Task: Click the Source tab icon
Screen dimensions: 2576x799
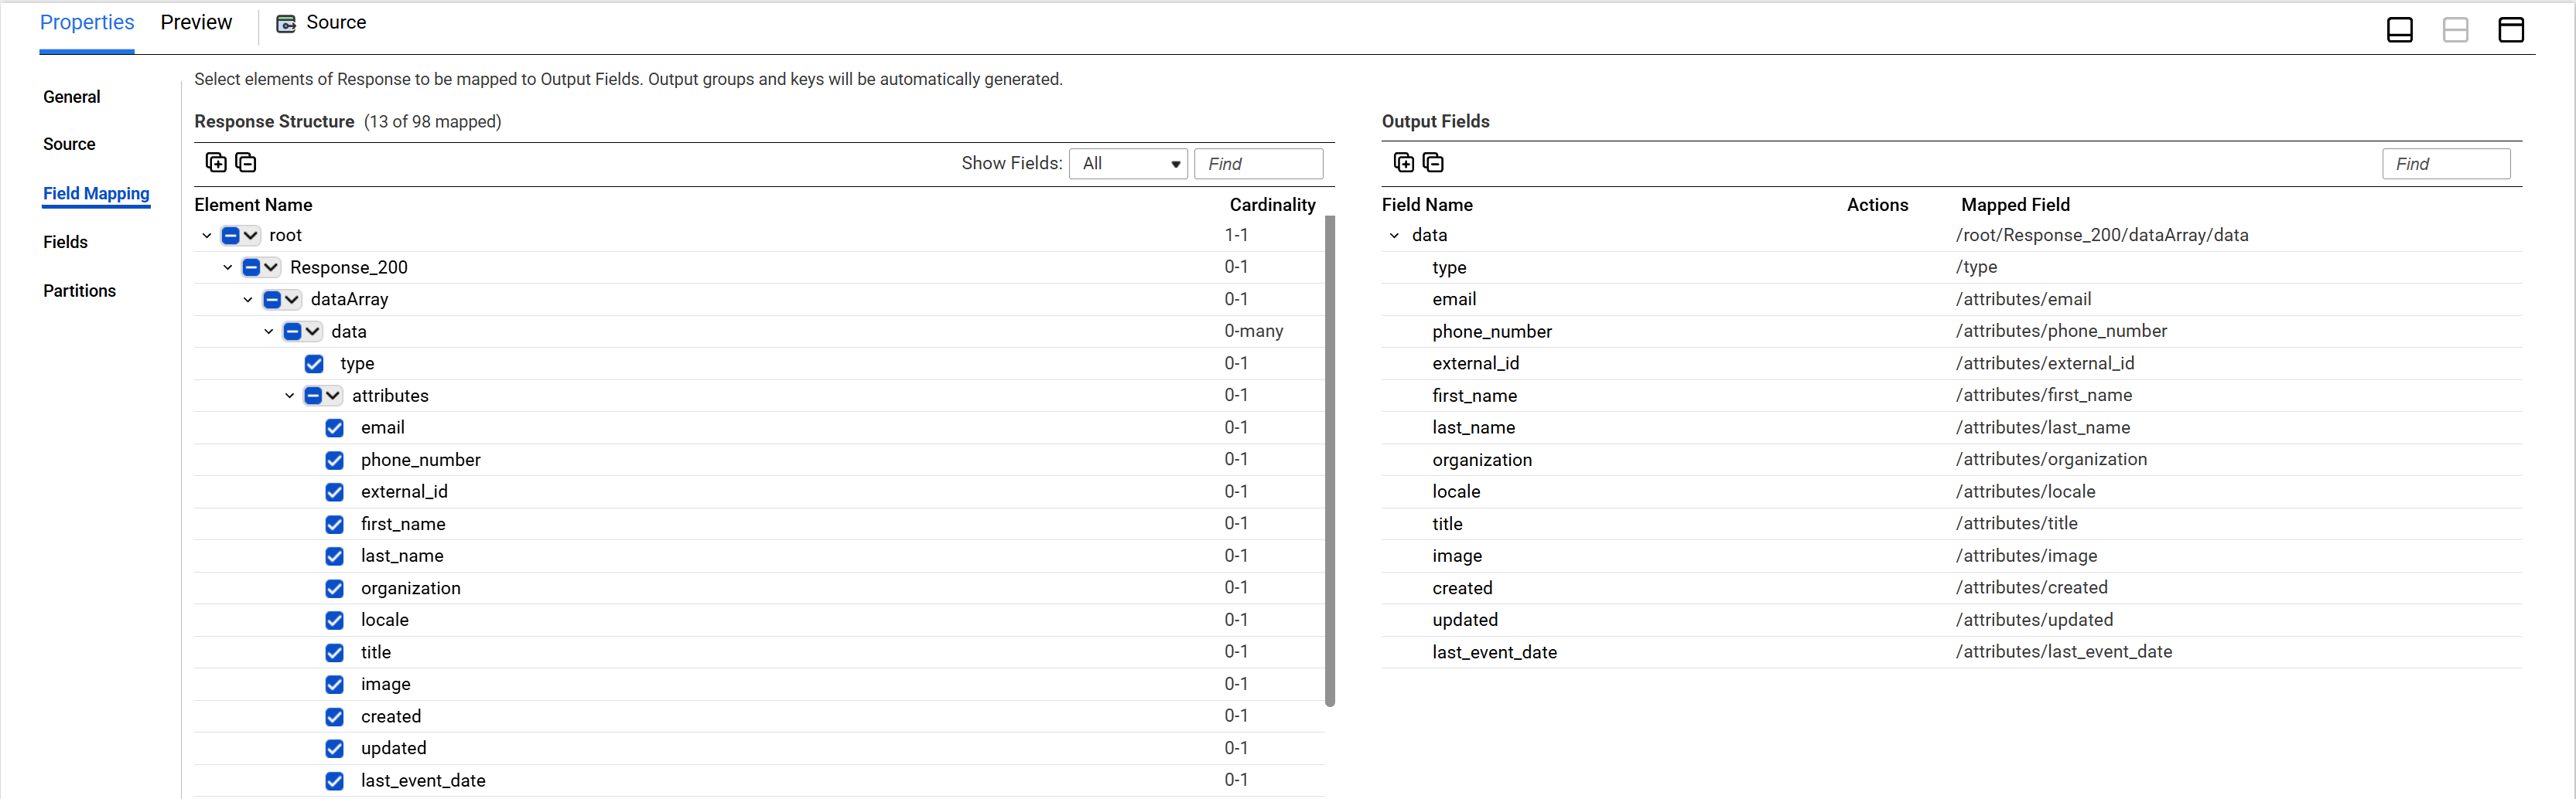Action: coord(286,24)
